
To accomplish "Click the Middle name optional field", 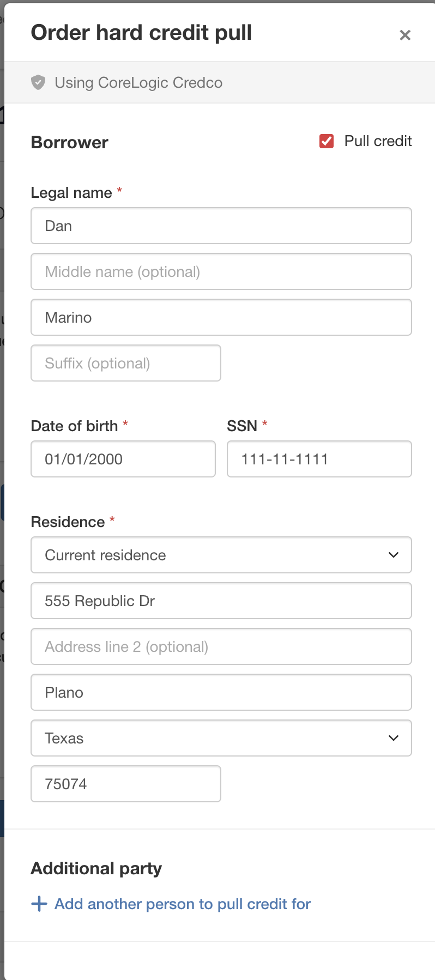I will (x=221, y=271).
